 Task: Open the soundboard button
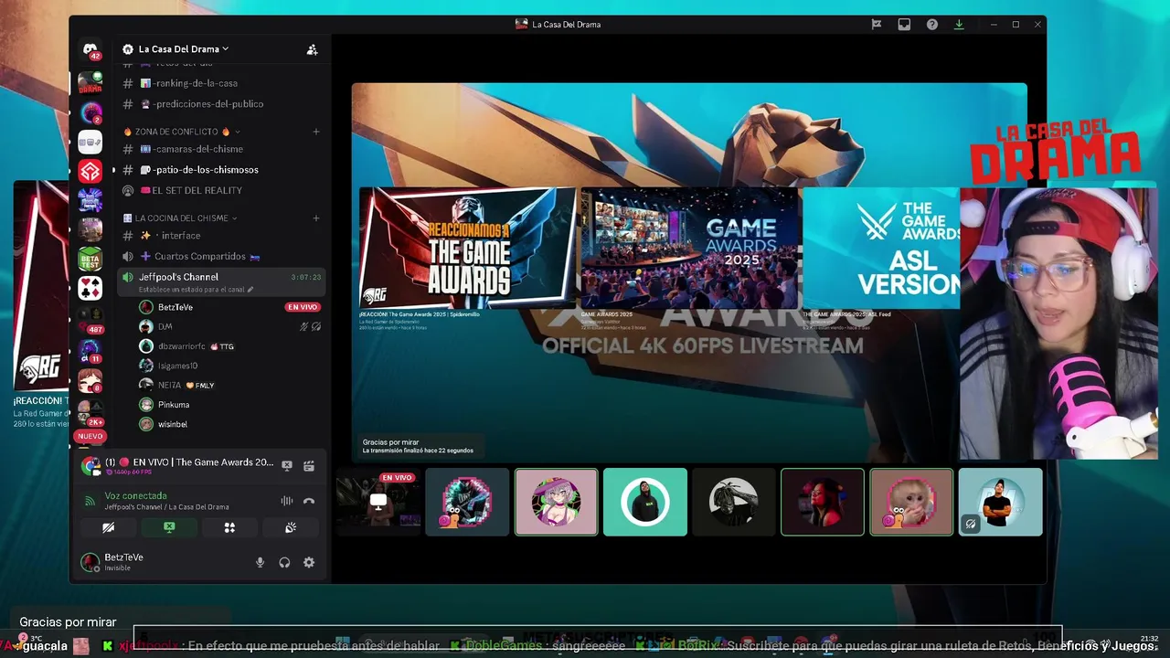291,527
